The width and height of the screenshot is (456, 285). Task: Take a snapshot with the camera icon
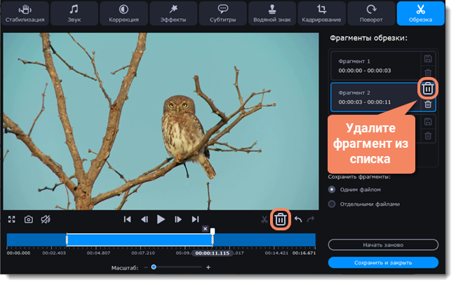pyautogui.click(x=29, y=219)
